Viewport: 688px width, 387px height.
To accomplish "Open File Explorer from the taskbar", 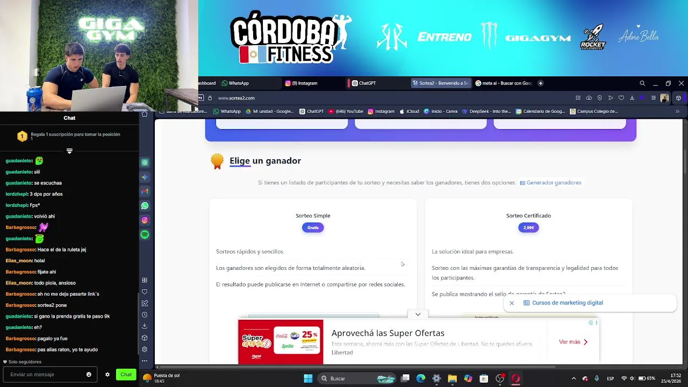I will (453, 378).
